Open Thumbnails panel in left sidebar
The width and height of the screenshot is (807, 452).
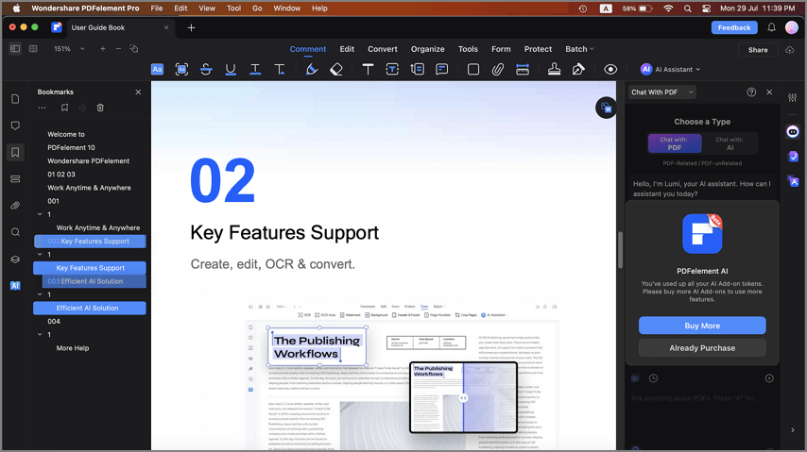click(15, 99)
